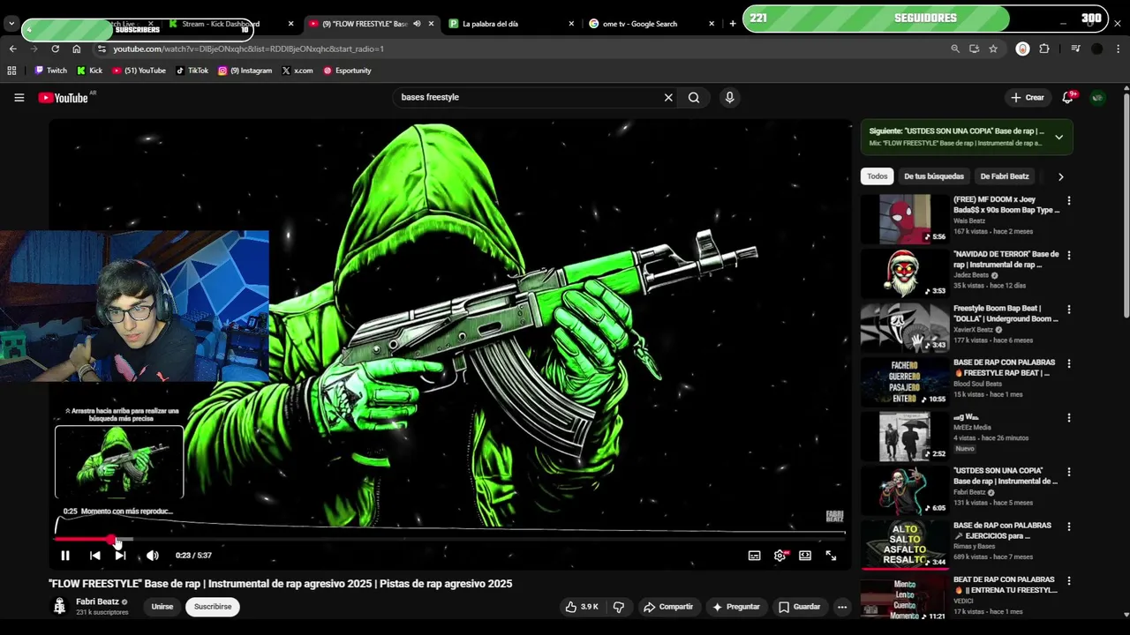
Task: Run search with magnifier button
Action: pyautogui.click(x=694, y=98)
